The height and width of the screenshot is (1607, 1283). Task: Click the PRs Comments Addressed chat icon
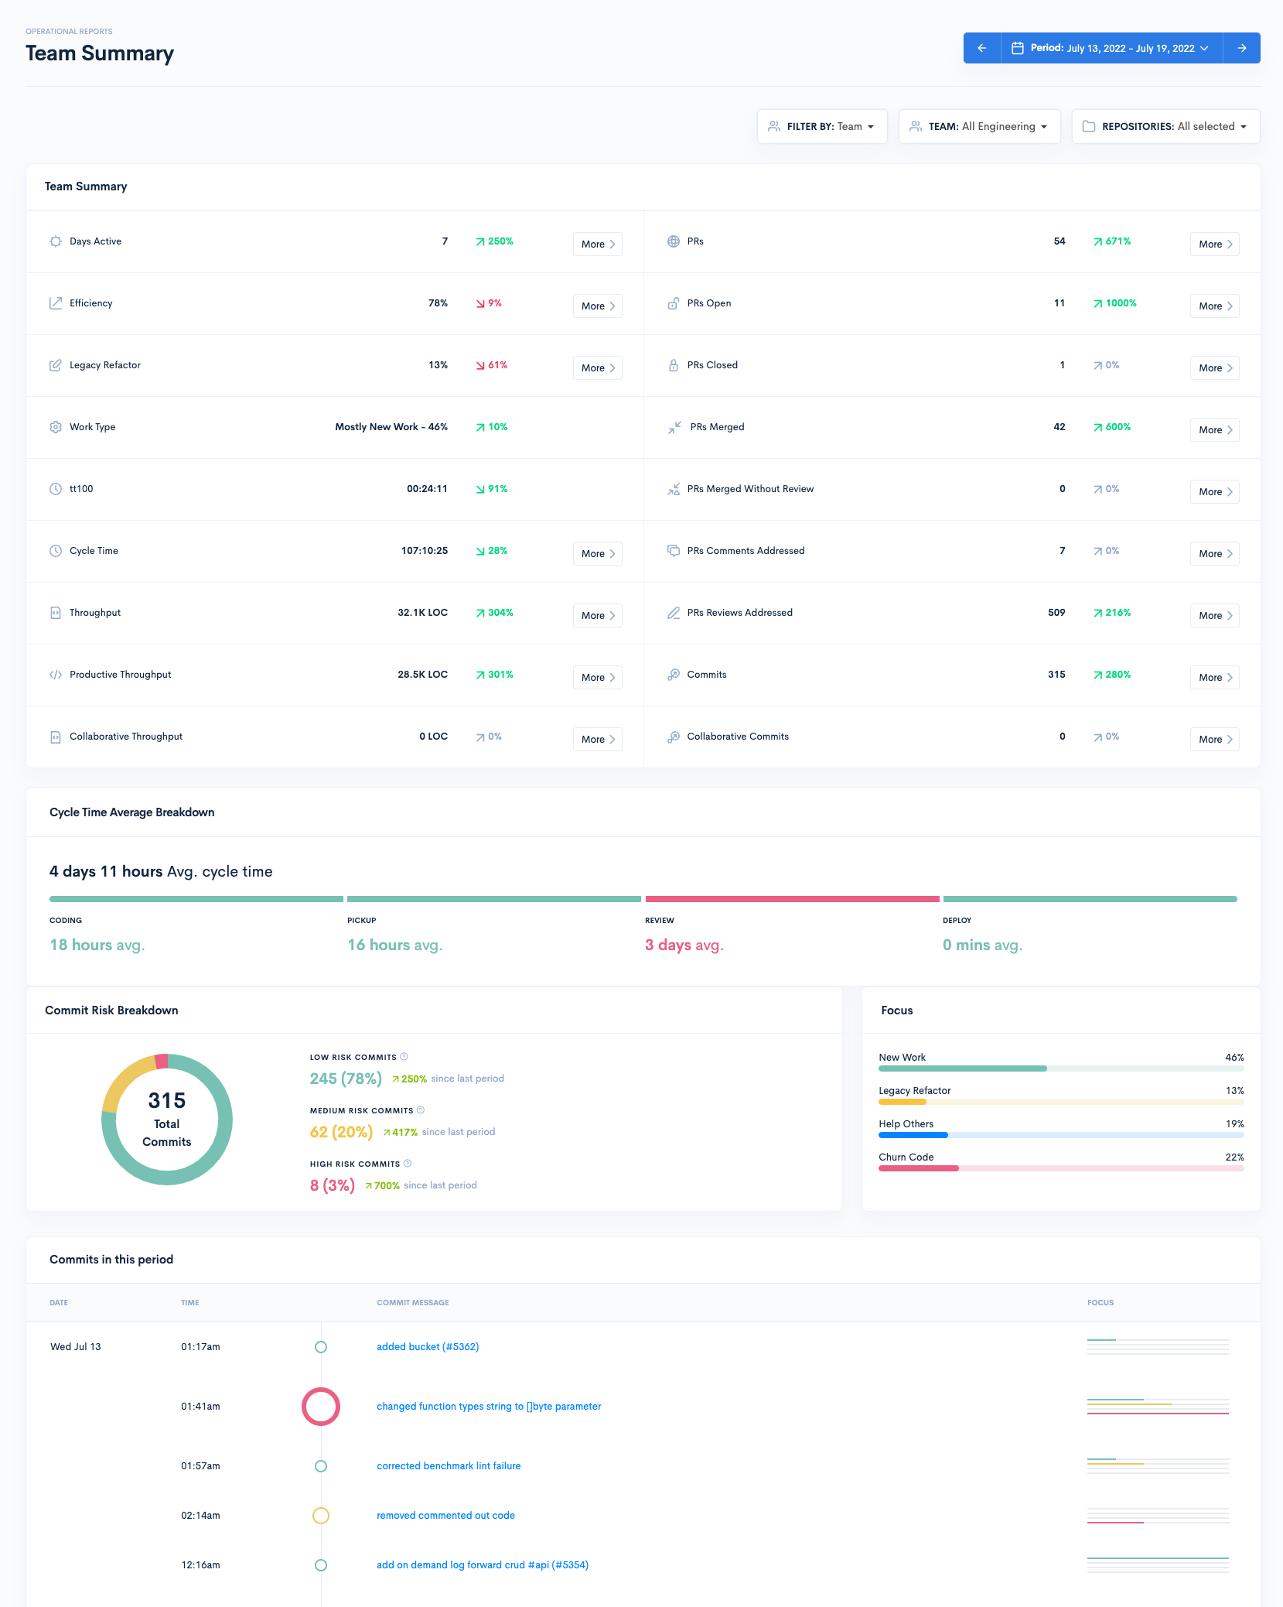click(x=674, y=551)
